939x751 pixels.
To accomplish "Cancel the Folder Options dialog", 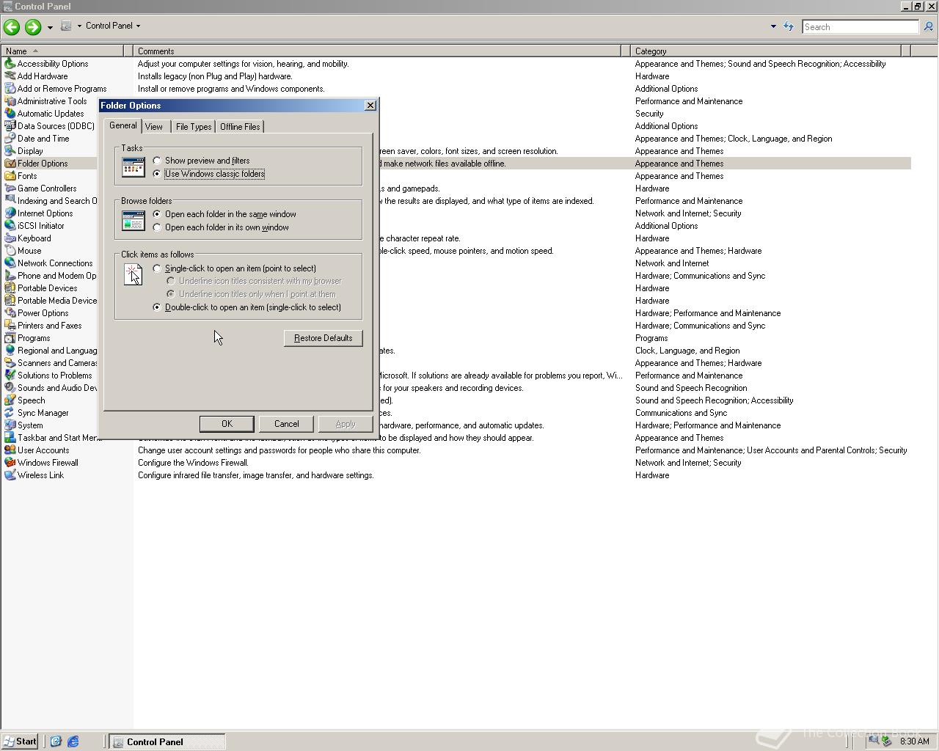I will (x=286, y=424).
